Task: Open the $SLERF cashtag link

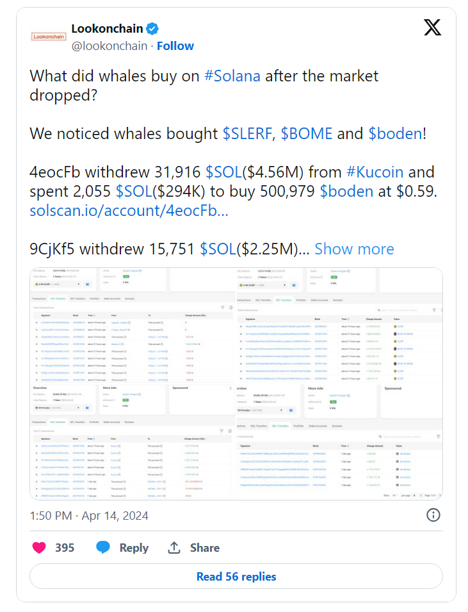Action: [x=247, y=134]
